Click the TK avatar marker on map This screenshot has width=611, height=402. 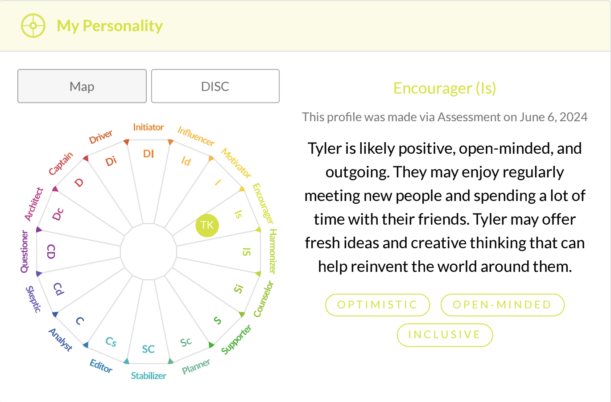coord(207,225)
